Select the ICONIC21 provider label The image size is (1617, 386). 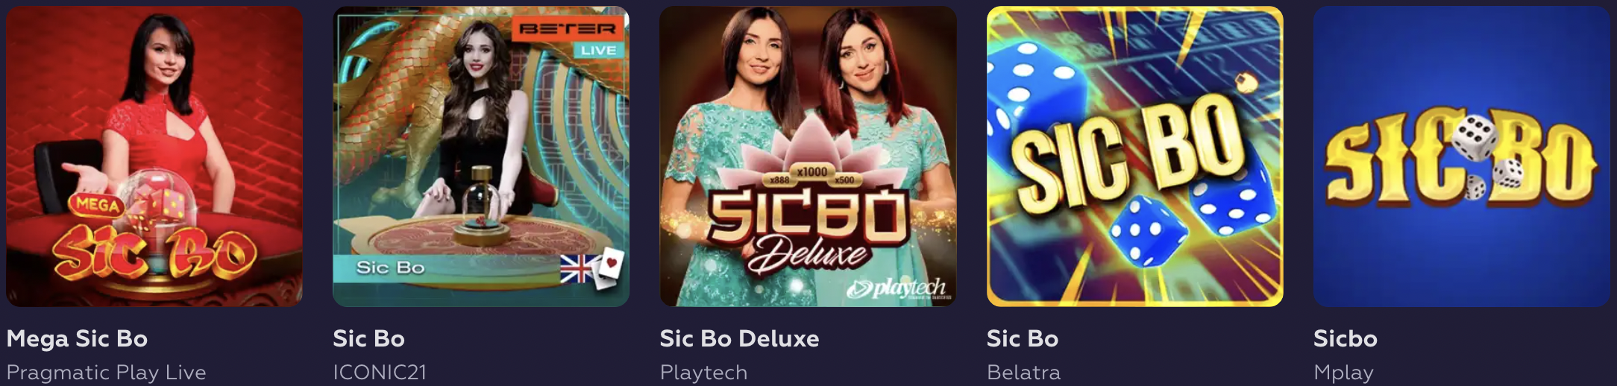tap(380, 372)
